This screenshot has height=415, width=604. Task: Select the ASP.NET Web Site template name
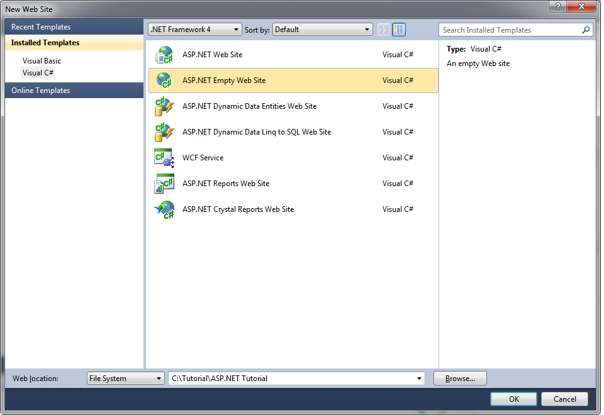(212, 55)
